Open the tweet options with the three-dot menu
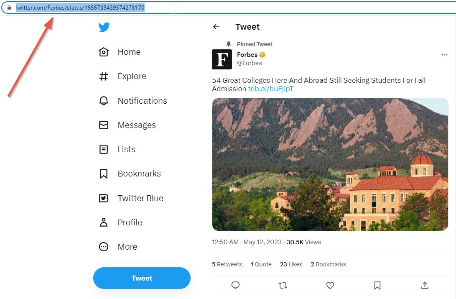Viewport: 456px width, 299px height. 444,54
